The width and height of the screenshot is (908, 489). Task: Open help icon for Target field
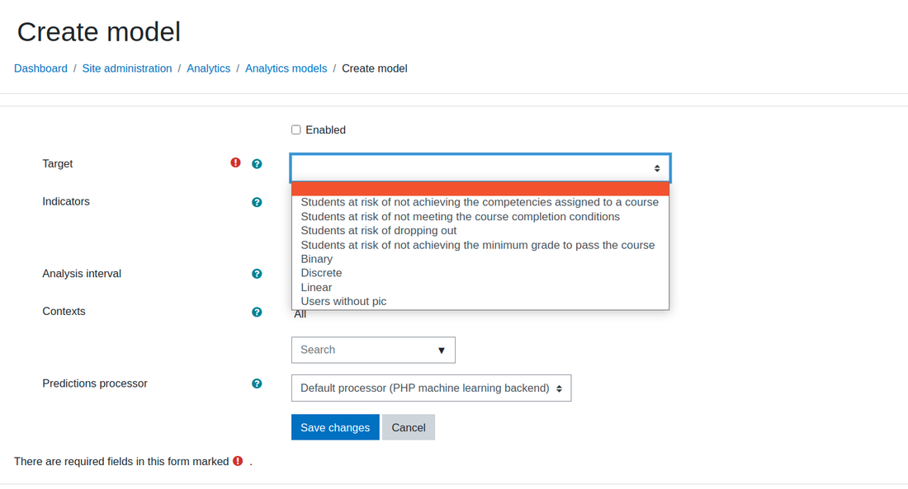pyautogui.click(x=257, y=164)
